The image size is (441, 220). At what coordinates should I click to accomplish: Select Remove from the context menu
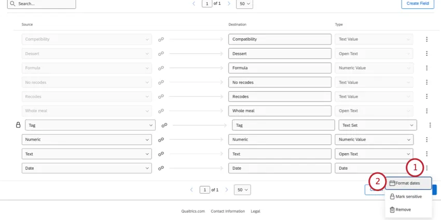(x=403, y=210)
